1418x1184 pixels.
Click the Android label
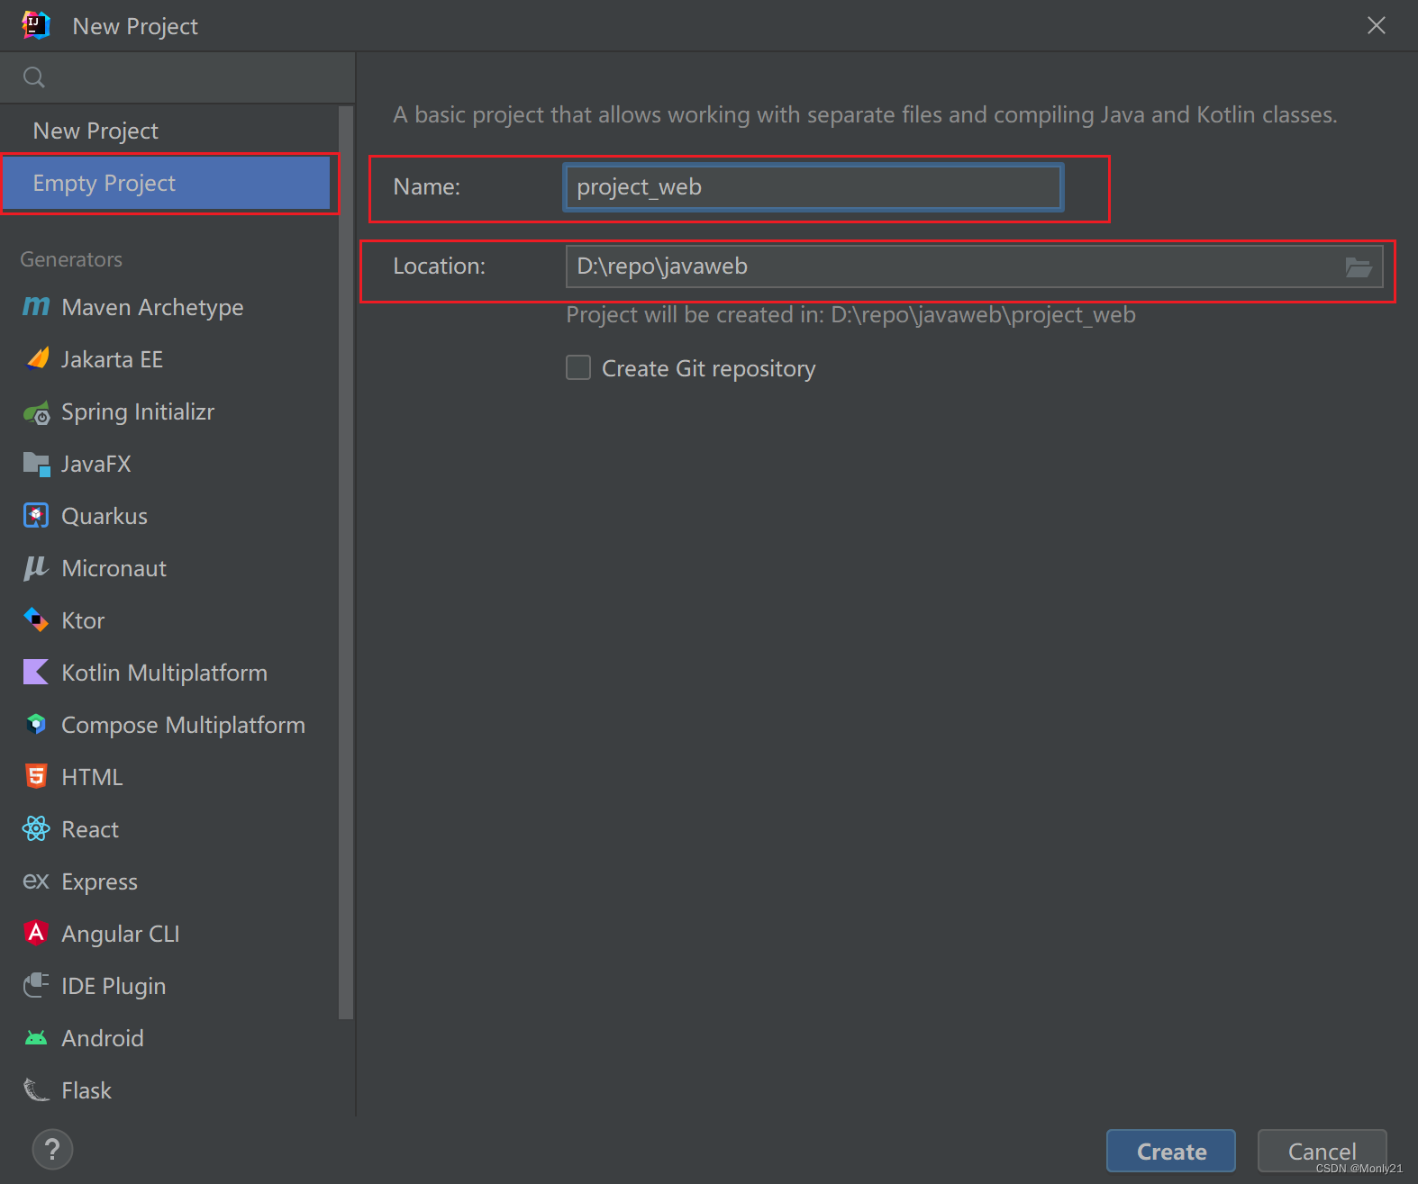[103, 1038]
